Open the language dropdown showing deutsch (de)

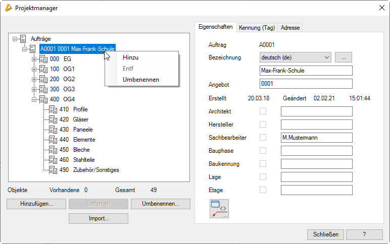point(295,57)
